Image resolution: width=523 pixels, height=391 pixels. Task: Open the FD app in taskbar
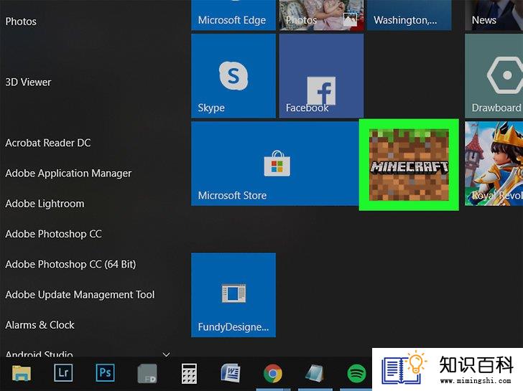(147, 373)
